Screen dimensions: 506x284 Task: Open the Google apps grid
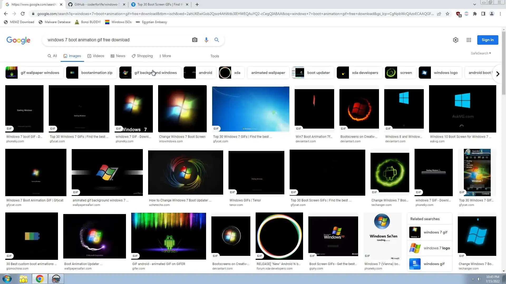469,40
